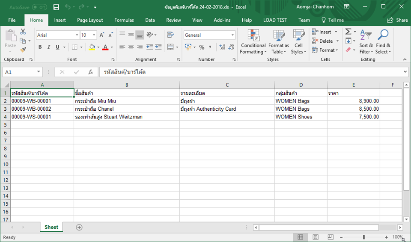Image resolution: width=411 pixels, height=242 pixels.
Task: Open the font size dropdown
Action: coord(94,35)
